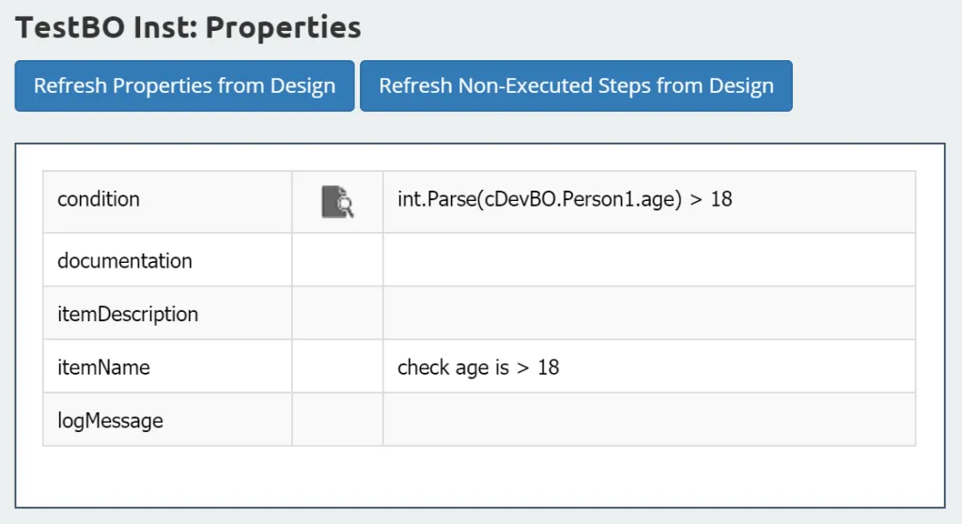962x524 pixels.
Task: Click the TestBO Inst: Properties heading
Action: (188, 27)
